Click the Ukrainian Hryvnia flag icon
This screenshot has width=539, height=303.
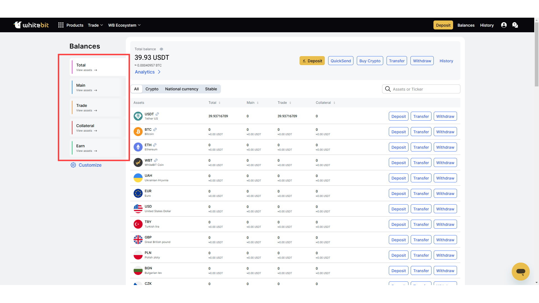pos(138,178)
